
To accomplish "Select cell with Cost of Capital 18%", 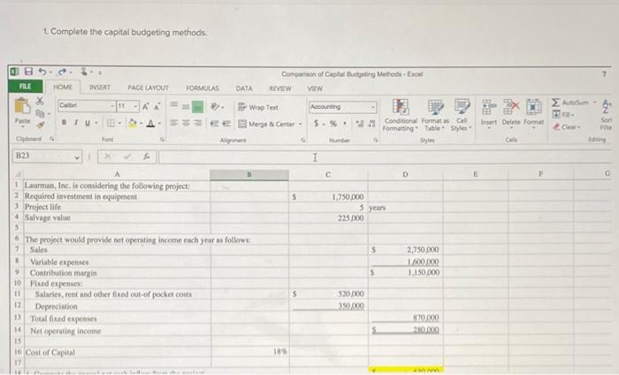I will [250, 351].
